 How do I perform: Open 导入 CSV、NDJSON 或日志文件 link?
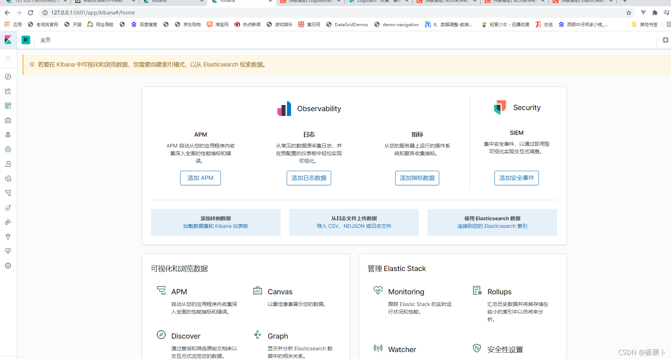[x=354, y=226]
